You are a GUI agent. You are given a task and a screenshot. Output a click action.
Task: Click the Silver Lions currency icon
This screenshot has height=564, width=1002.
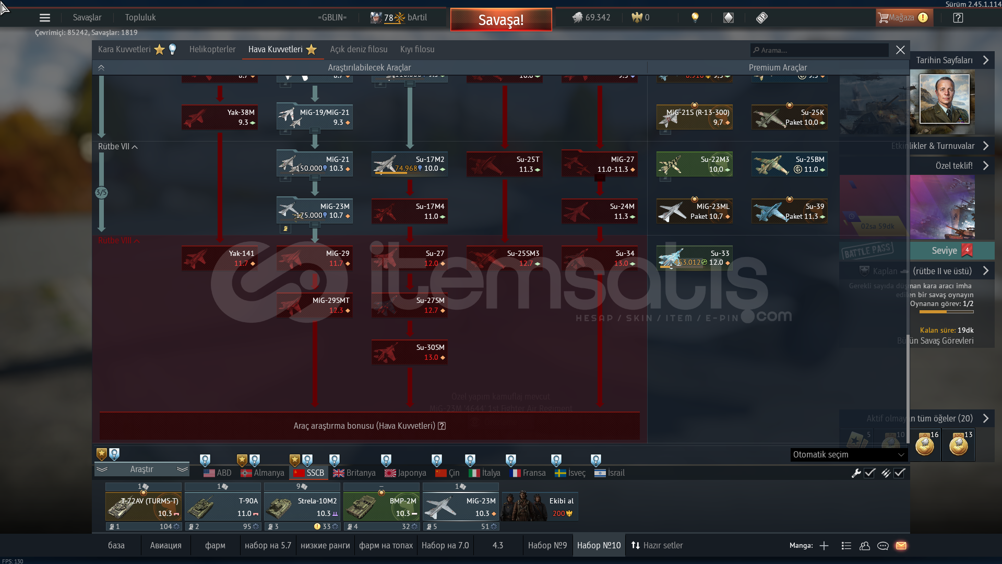click(577, 18)
